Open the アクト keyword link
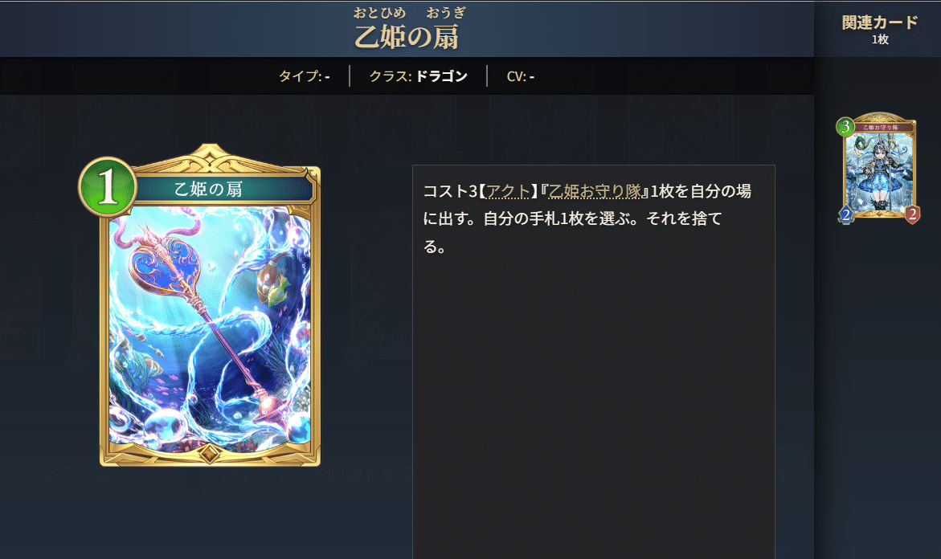 tap(508, 190)
